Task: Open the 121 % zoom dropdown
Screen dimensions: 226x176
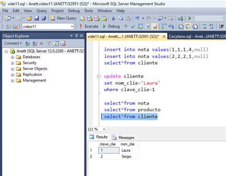Action: (x=104, y=129)
